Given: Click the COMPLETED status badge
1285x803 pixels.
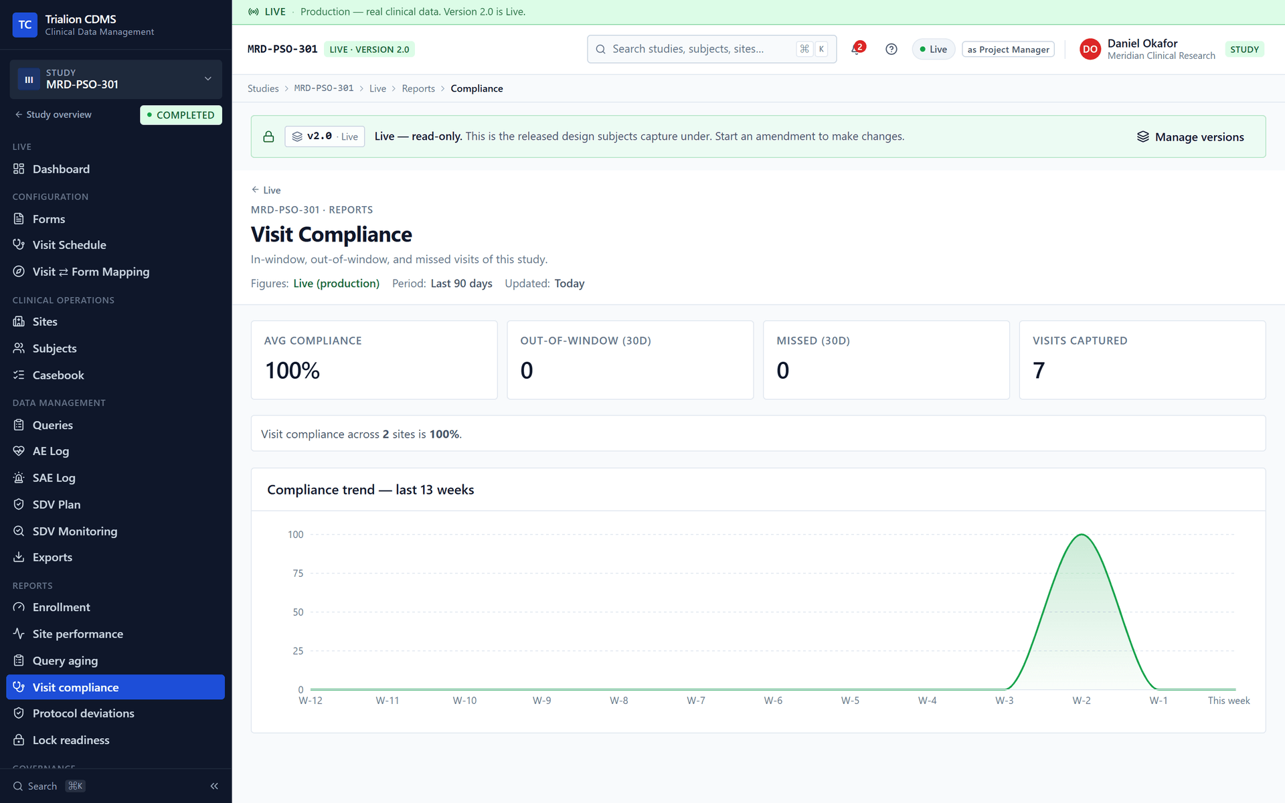Looking at the screenshot, I should pos(181,115).
